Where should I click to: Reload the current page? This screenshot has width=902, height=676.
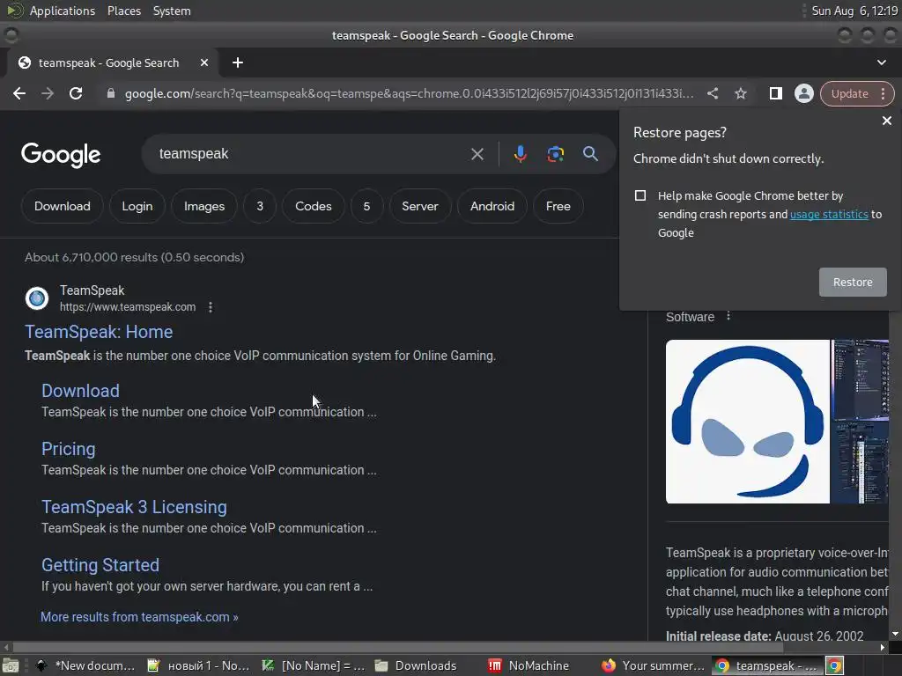(x=76, y=93)
